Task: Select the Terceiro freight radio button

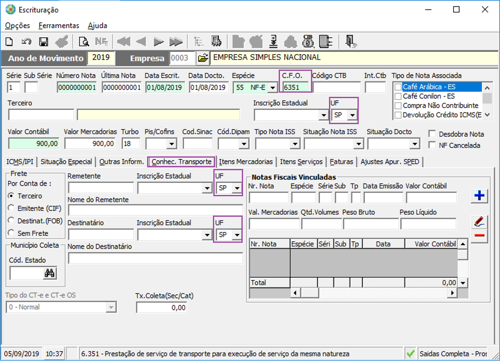Action: 11,195
